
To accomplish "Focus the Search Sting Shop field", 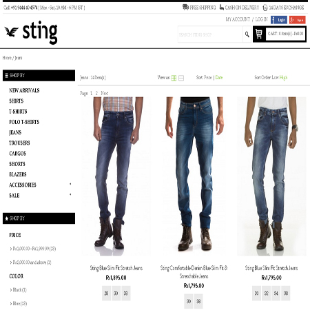I will click(210, 34).
